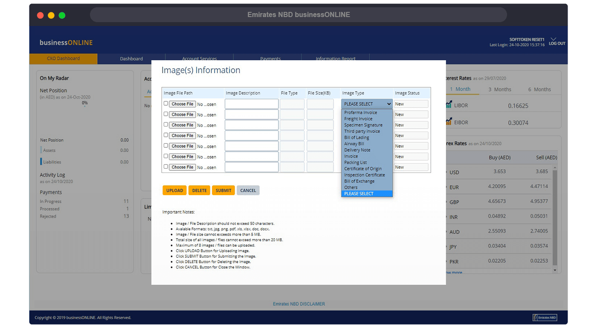The width and height of the screenshot is (597, 328).
Task: Click the first Image Description field
Action: coord(251,104)
